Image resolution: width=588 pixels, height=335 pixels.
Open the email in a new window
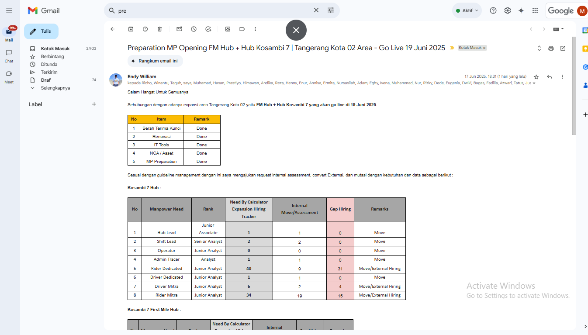(563, 48)
